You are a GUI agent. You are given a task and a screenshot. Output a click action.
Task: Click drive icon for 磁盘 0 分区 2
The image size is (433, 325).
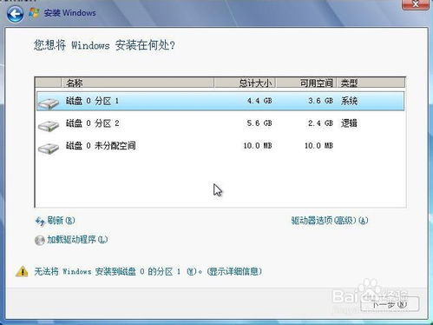coord(49,125)
